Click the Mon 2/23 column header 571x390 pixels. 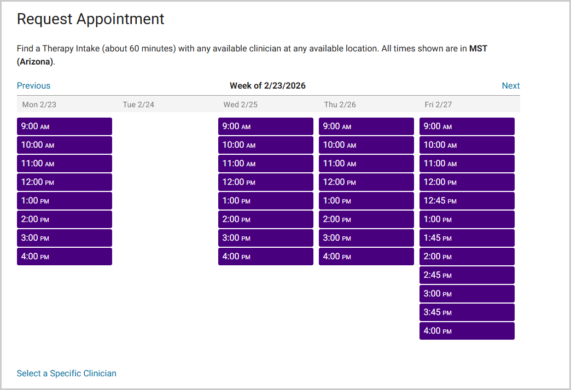[39, 104]
